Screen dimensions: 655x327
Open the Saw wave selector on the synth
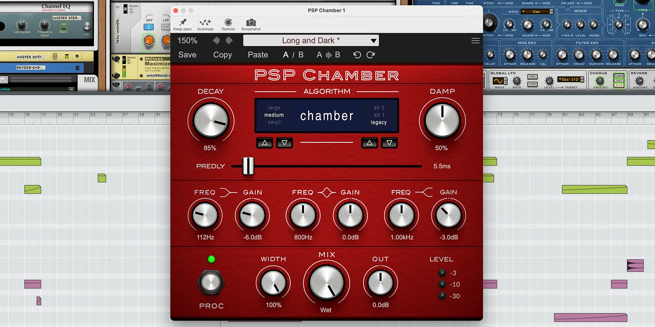[537, 11]
